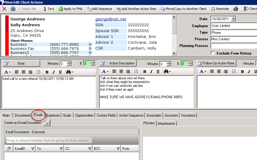Click the blue info circle toolbar icon
This screenshot has height=160, width=257.
(13, 9)
